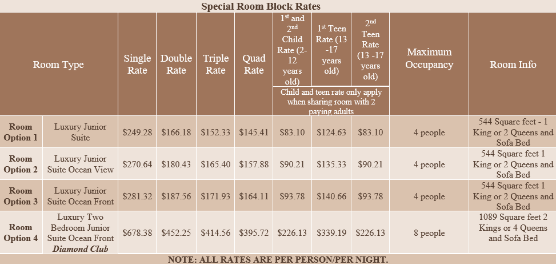Screen dimensions: 556x265
Task: Select the Room Option 4 row label
Action: click(x=21, y=233)
